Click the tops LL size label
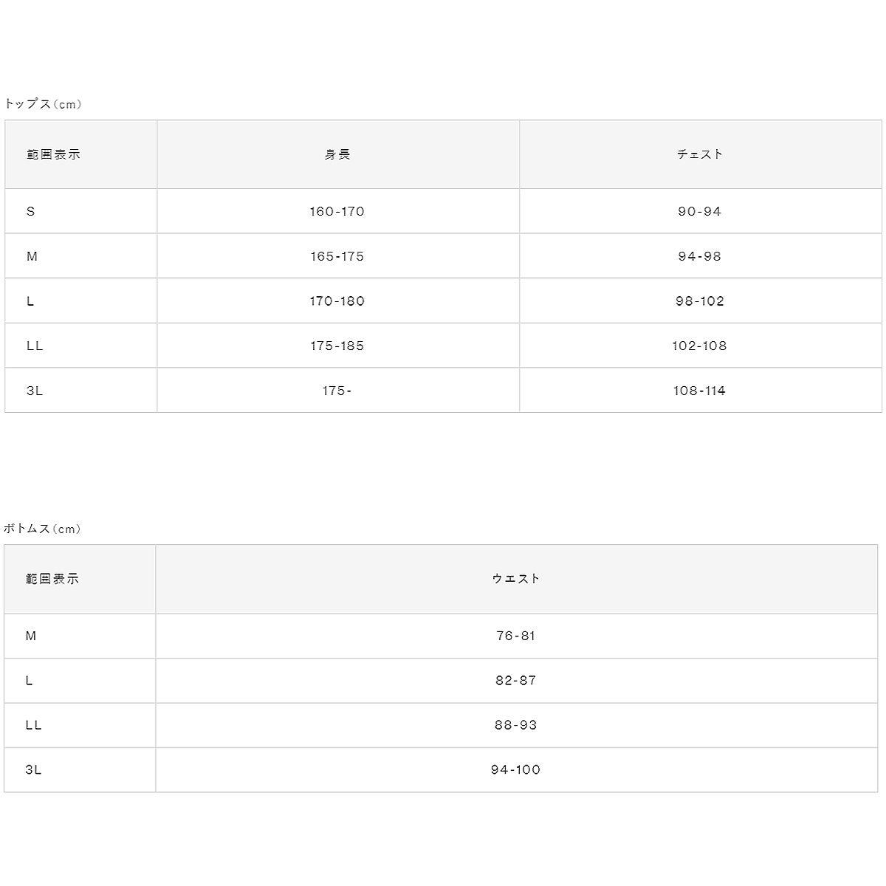Viewport: 886px width, 886px height. coord(35,346)
